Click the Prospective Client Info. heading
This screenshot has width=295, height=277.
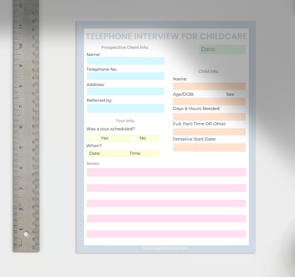125,47
